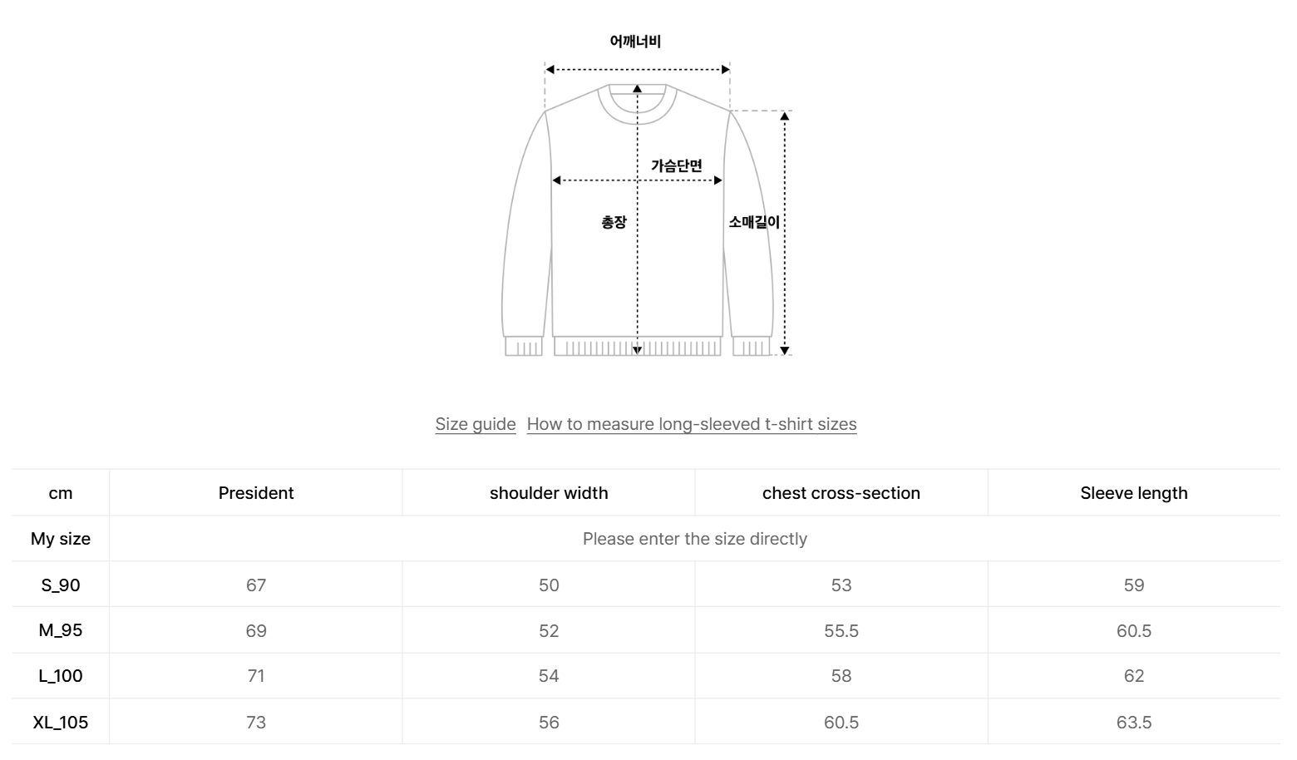Select the M_95 size row label
Screen dimensions: 1297x760
click(x=61, y=630)
